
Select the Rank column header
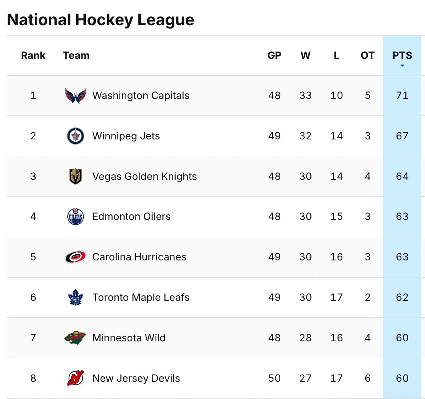pyautogui.click(x=33, y=56)
